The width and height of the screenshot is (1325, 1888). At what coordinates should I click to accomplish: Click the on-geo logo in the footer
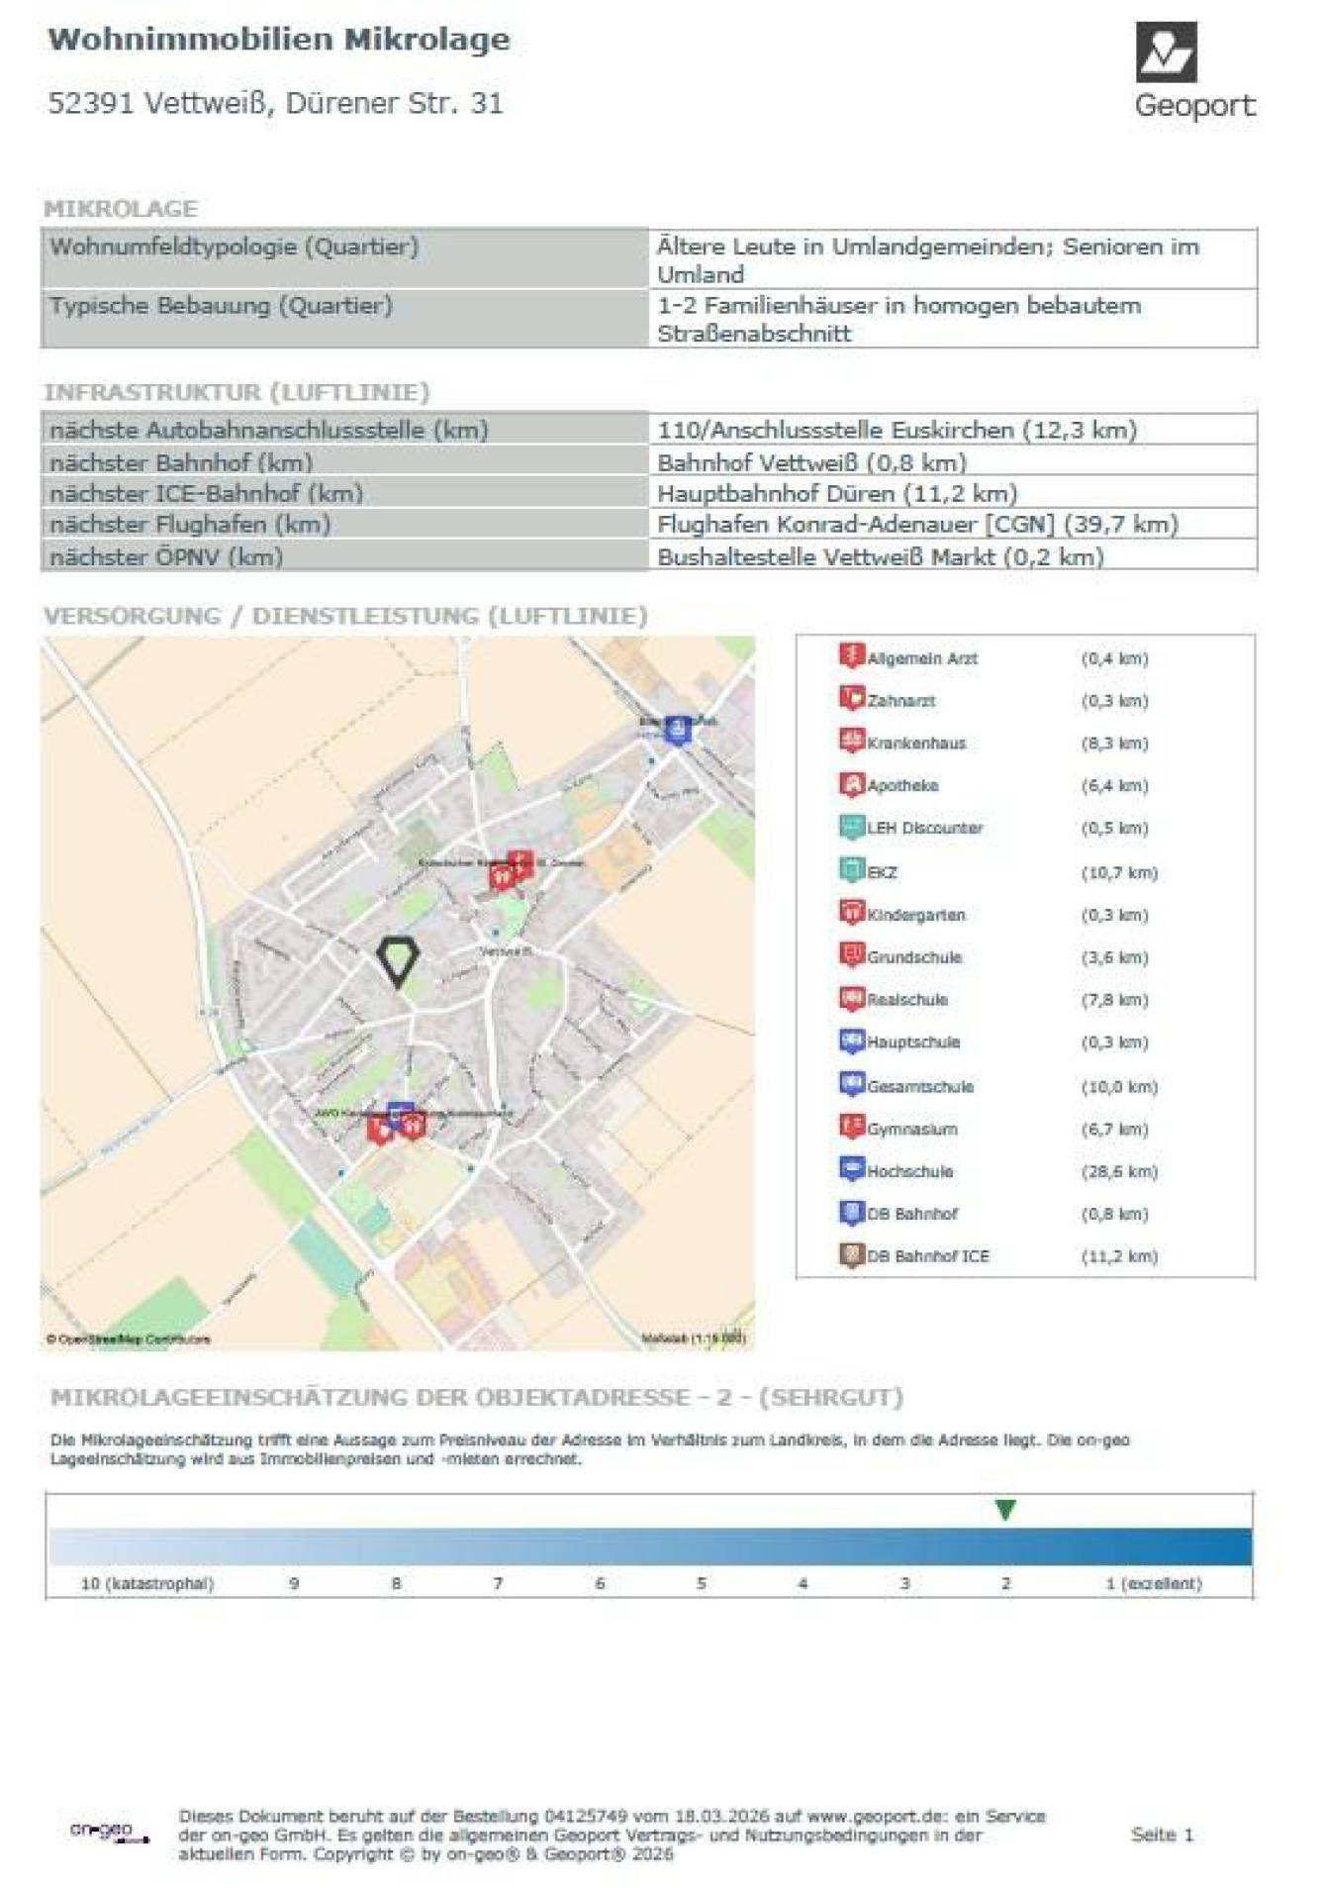point(109,1832)
